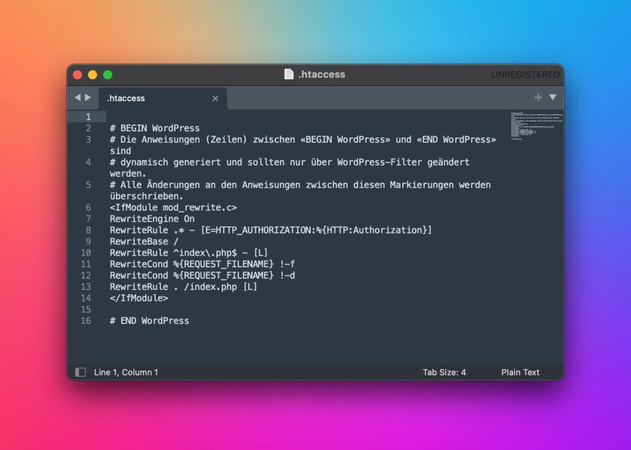Close the .htaccess tab
This screenshot has height=450, width=631.
click(x=215, y=98)
